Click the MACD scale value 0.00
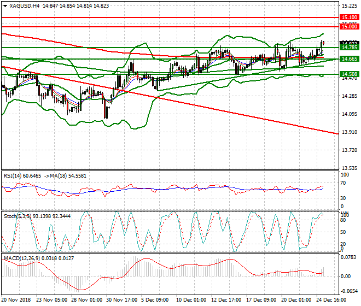This screenshot has width=361, height=306. point(346,276)
